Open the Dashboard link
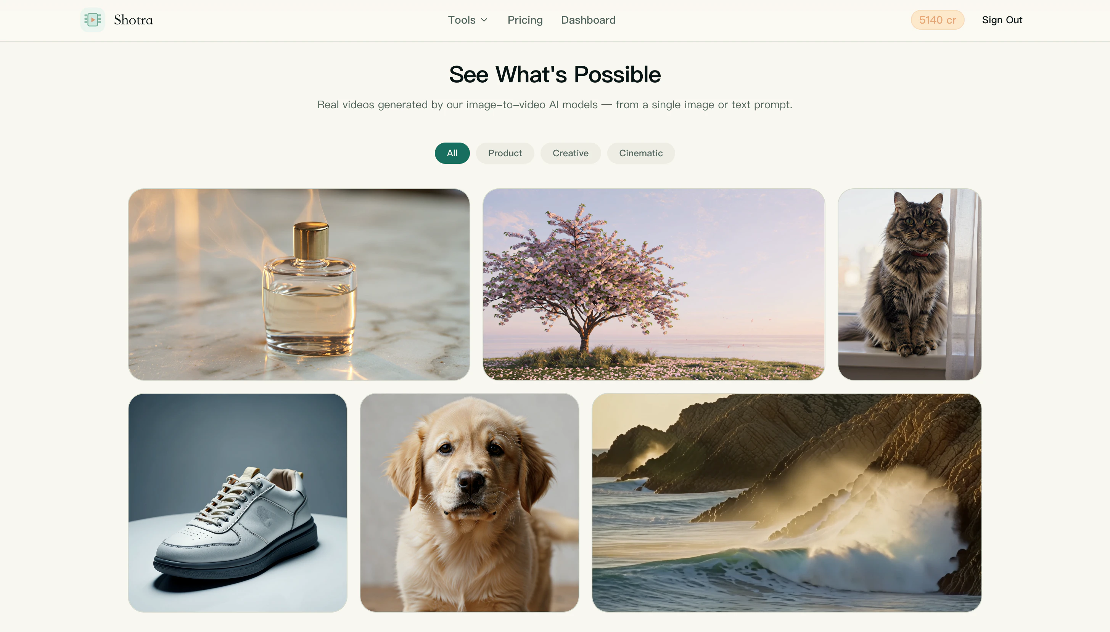 click(588, 20)
